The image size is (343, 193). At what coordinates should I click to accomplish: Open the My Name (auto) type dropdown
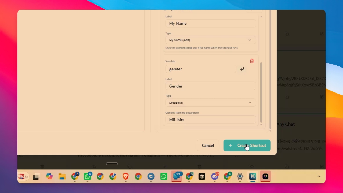211,40
